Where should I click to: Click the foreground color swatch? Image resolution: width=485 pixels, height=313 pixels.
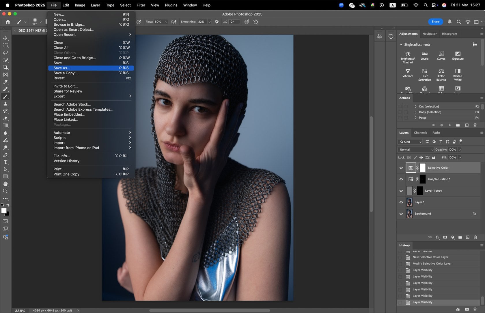(4, 211)
